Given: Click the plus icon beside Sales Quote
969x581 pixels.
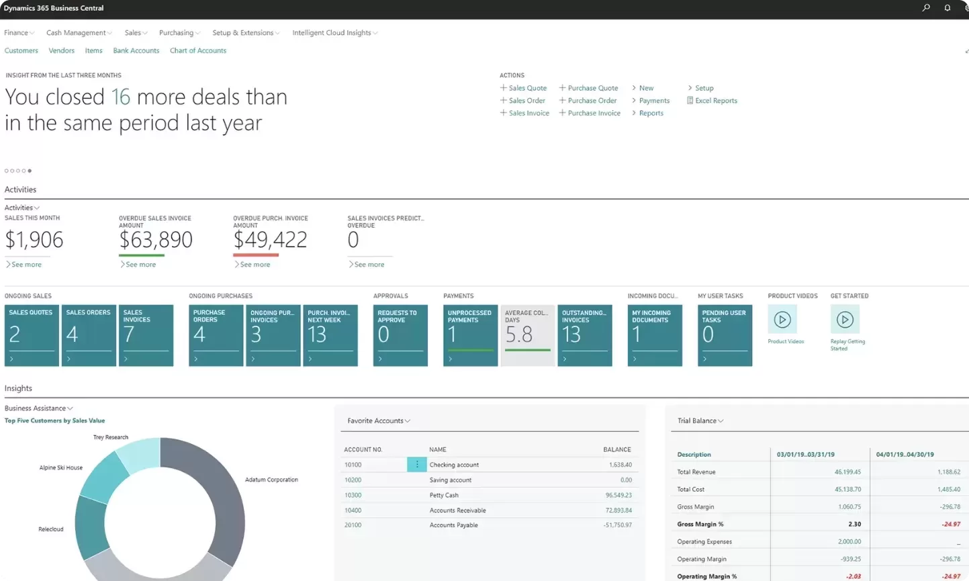Looking at the screenshot, I should pos(504,88).
